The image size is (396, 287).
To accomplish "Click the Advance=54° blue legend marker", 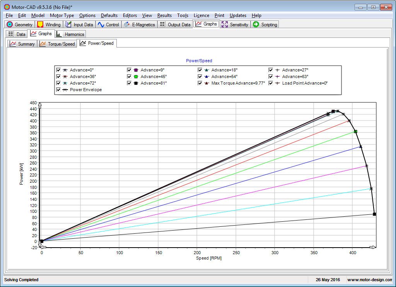I will point(207,76).
